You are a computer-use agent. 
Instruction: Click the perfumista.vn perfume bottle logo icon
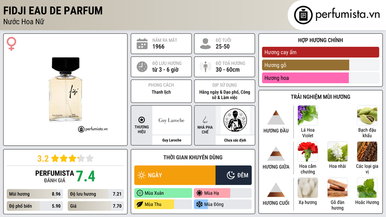point(303,15)
